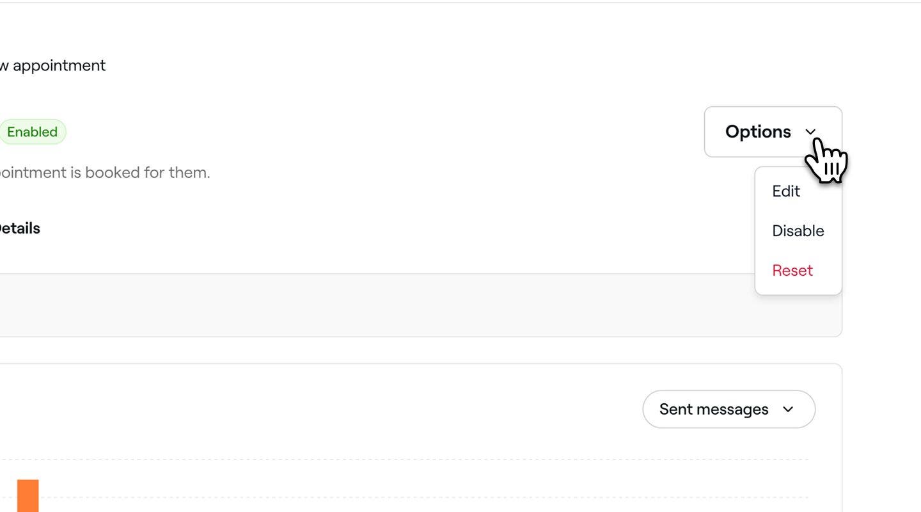
Task: Click the Sent messages label text
Action: coord(714,410)
